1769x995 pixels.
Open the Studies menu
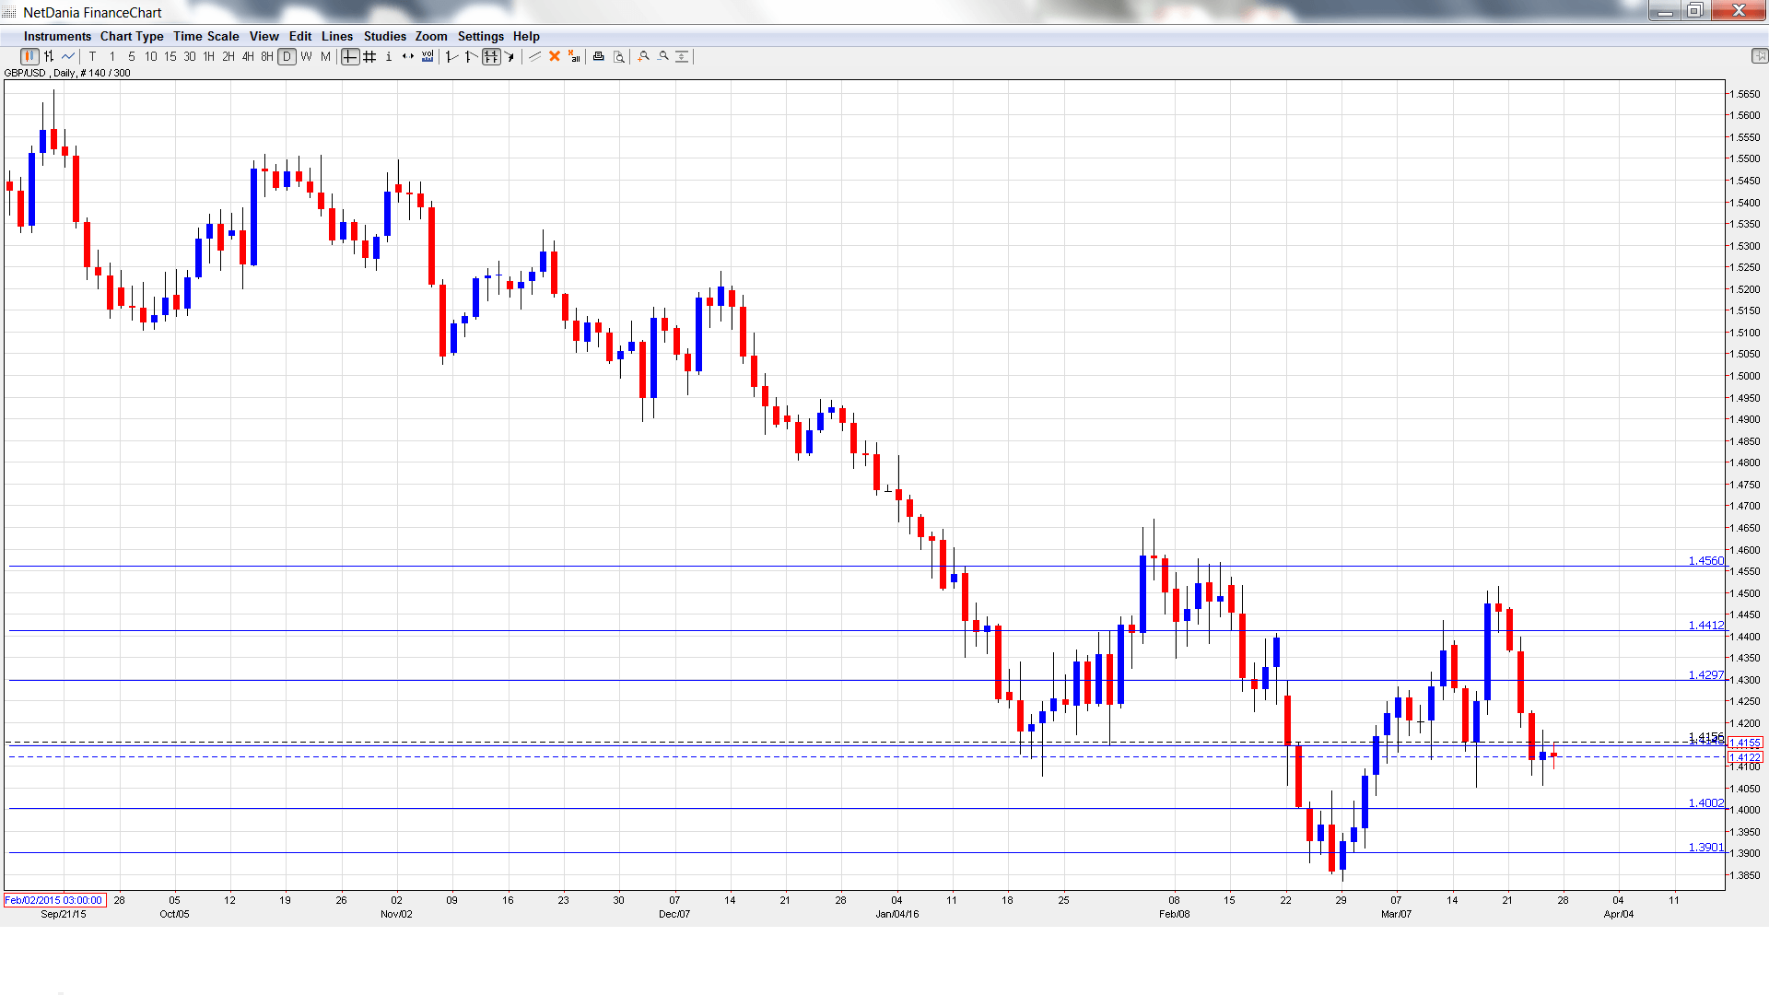[x=384, y=37]
